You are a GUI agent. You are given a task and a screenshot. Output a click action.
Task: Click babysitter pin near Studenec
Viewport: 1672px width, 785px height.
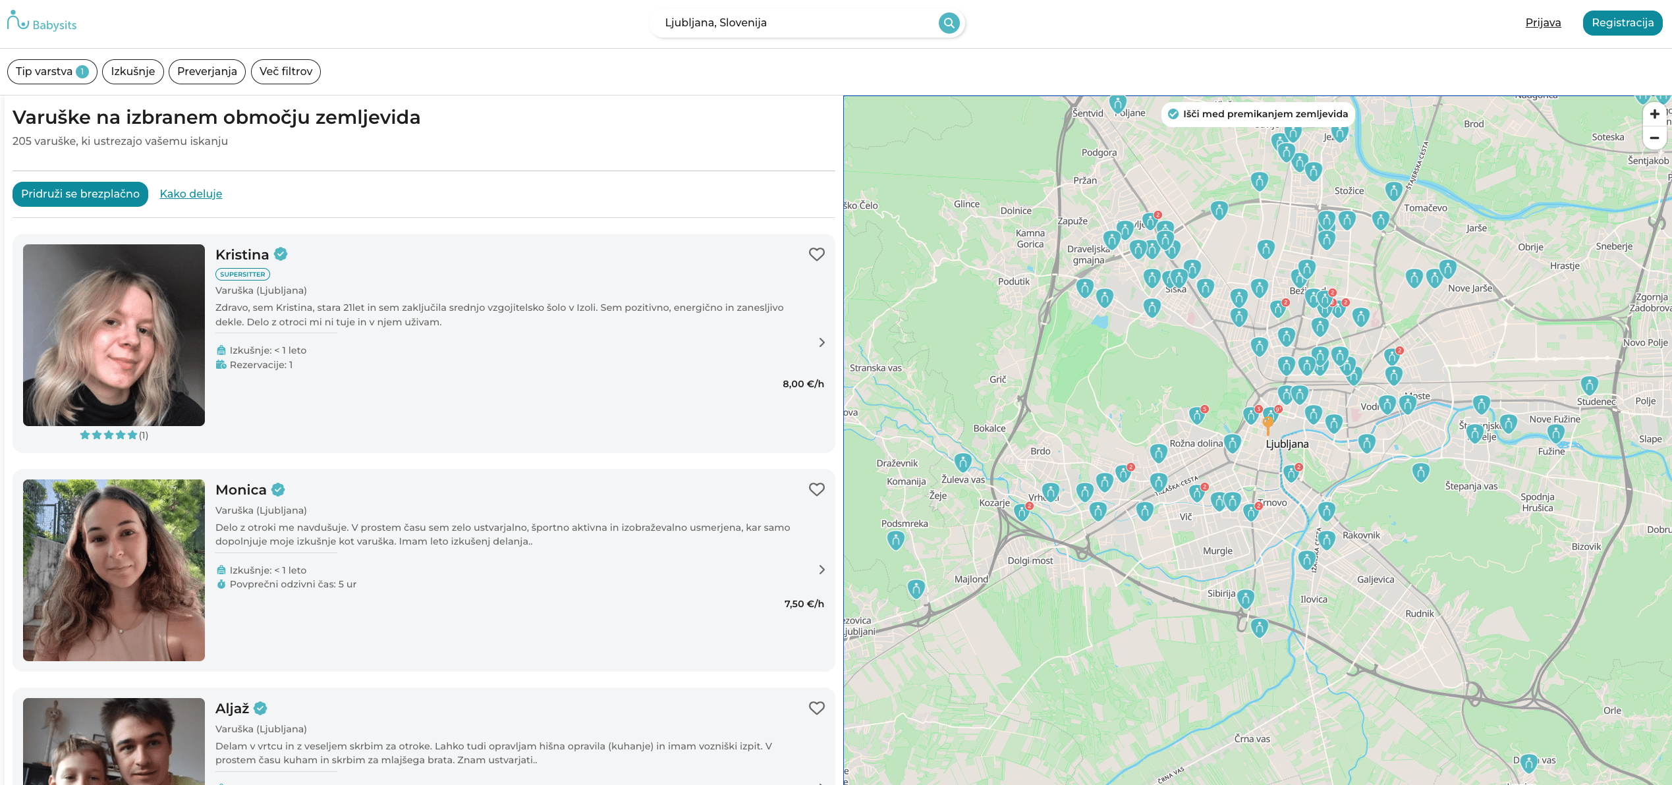coord(1589,385)
